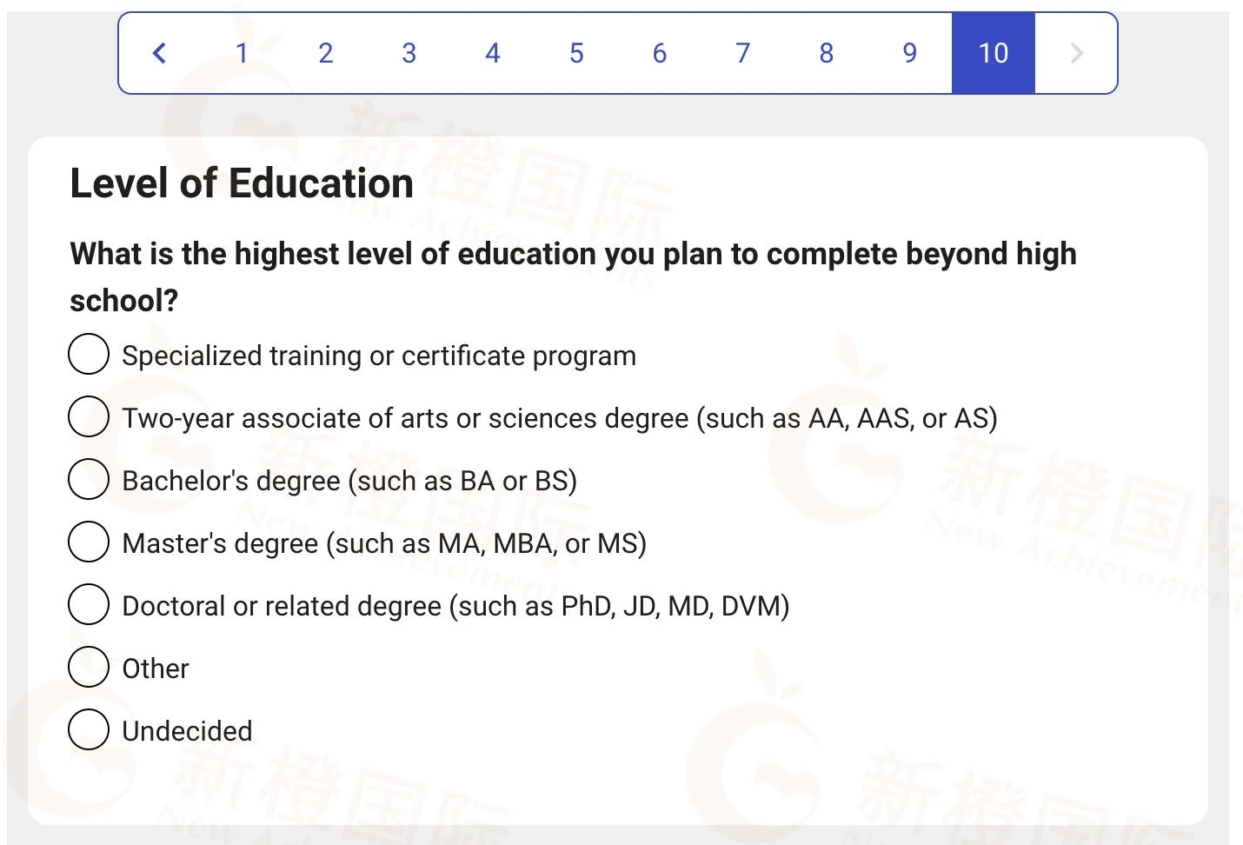
Task: Click the active page 10 button
Action: click(993, 53)
